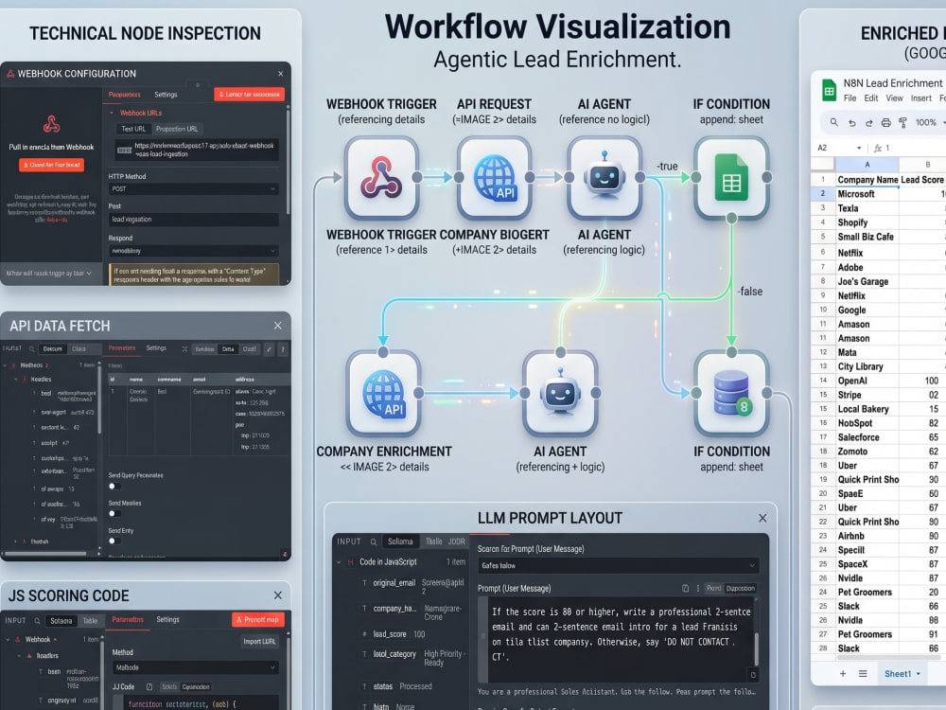Toggle the Send Headers switch
946x710 pixels.
[x=114, y=514]
